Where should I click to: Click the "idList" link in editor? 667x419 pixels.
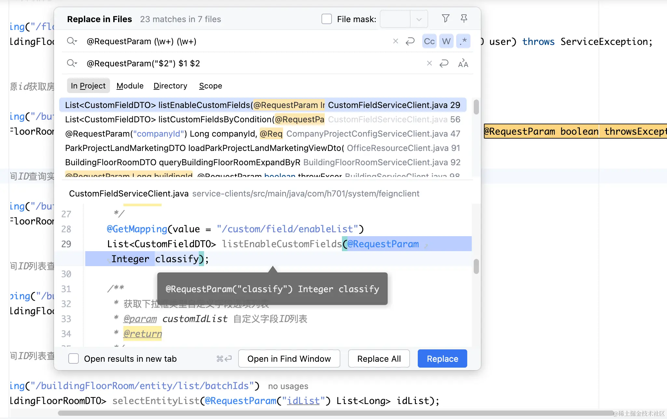pos(303,401)
